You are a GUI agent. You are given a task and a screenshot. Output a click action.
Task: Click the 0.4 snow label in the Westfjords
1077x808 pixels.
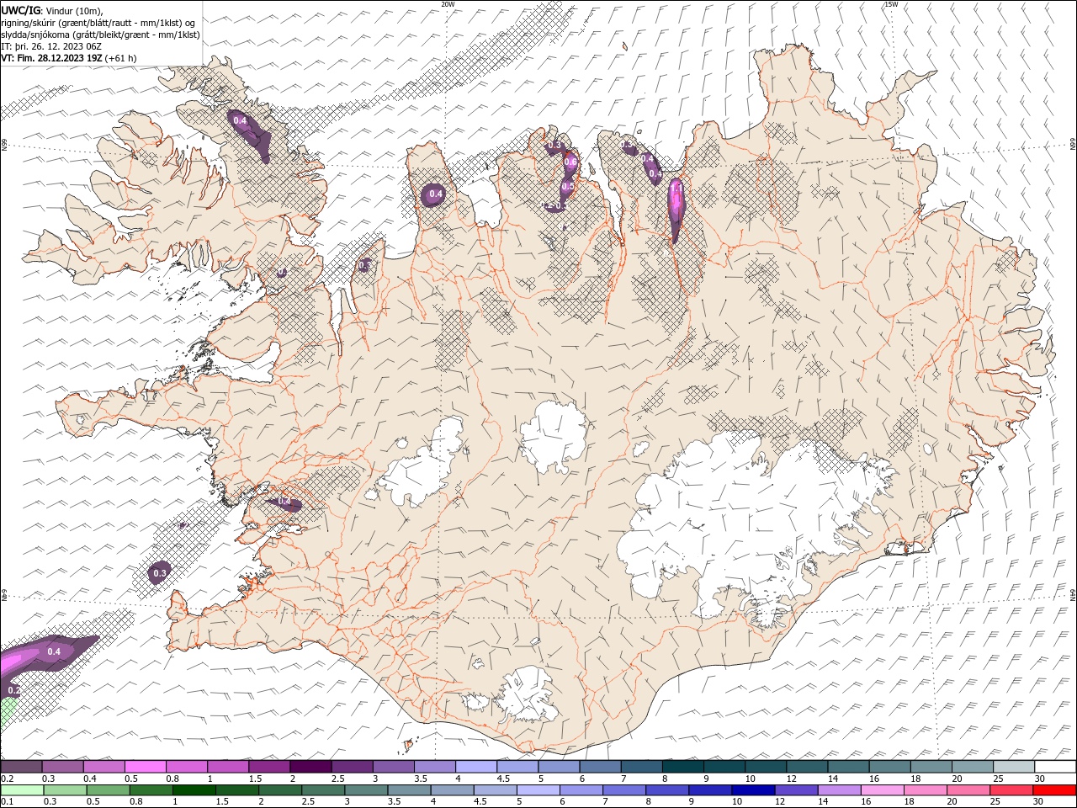tap(241, 121)
